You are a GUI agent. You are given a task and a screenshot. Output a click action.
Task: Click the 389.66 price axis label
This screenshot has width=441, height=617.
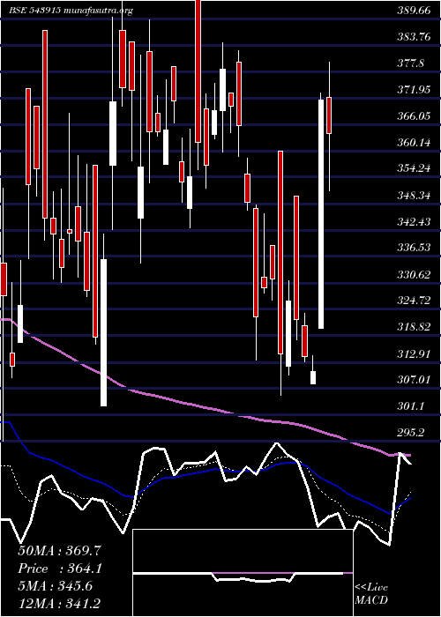coord(414,11)
